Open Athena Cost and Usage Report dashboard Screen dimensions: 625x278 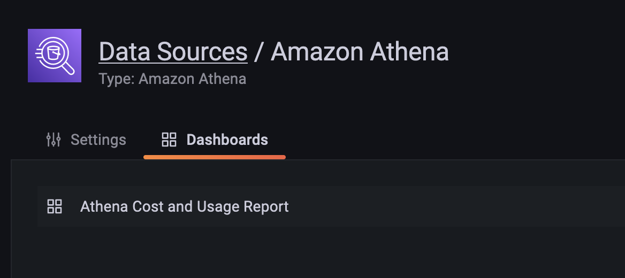pos(184,206)
